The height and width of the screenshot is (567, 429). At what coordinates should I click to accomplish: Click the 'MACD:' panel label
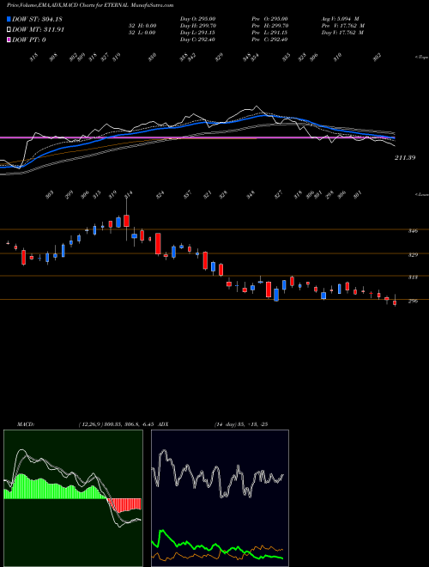pyautogui.click(x=26, y=424)
